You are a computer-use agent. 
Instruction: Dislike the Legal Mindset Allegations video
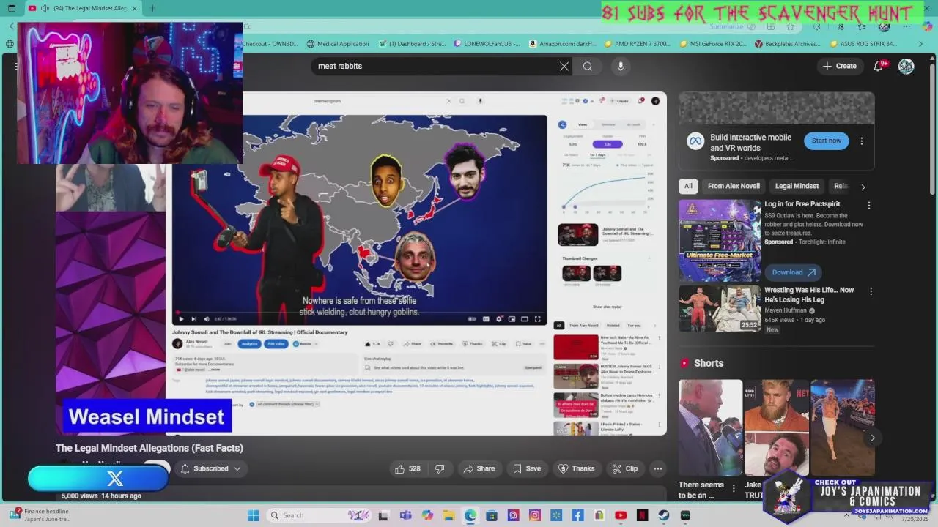coord(440,468)
